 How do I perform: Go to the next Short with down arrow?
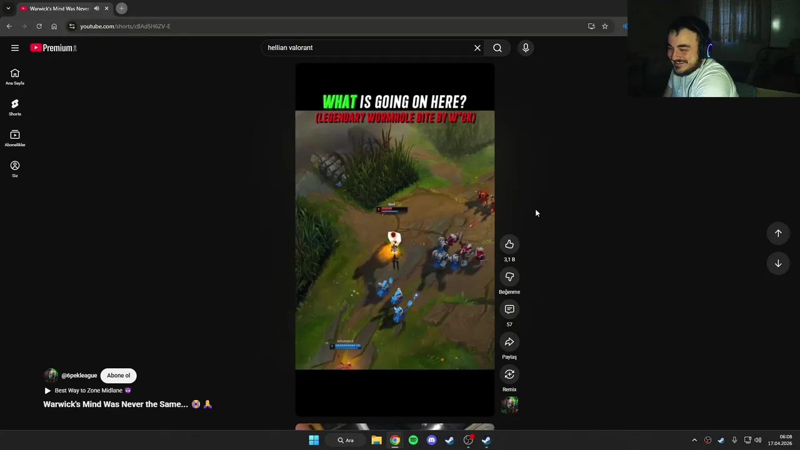point(778,263)
